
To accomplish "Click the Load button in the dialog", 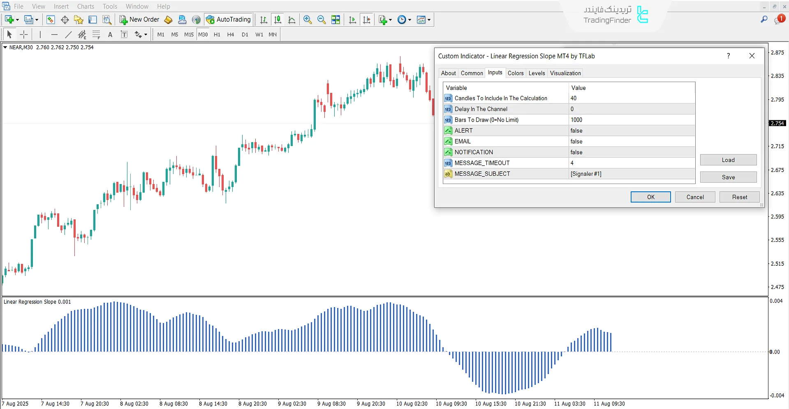I will tap(728, 160).
